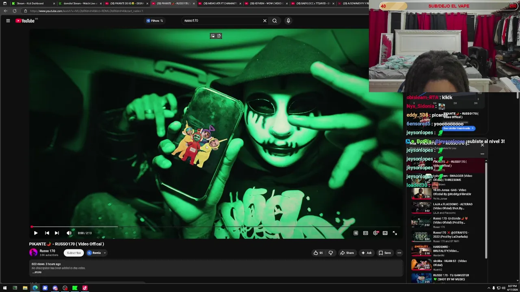This screenshot has width=520, height=292.
Task: Open LAJA x FLACOOMC - ALTERAO video
Action: tap(447, 208)
